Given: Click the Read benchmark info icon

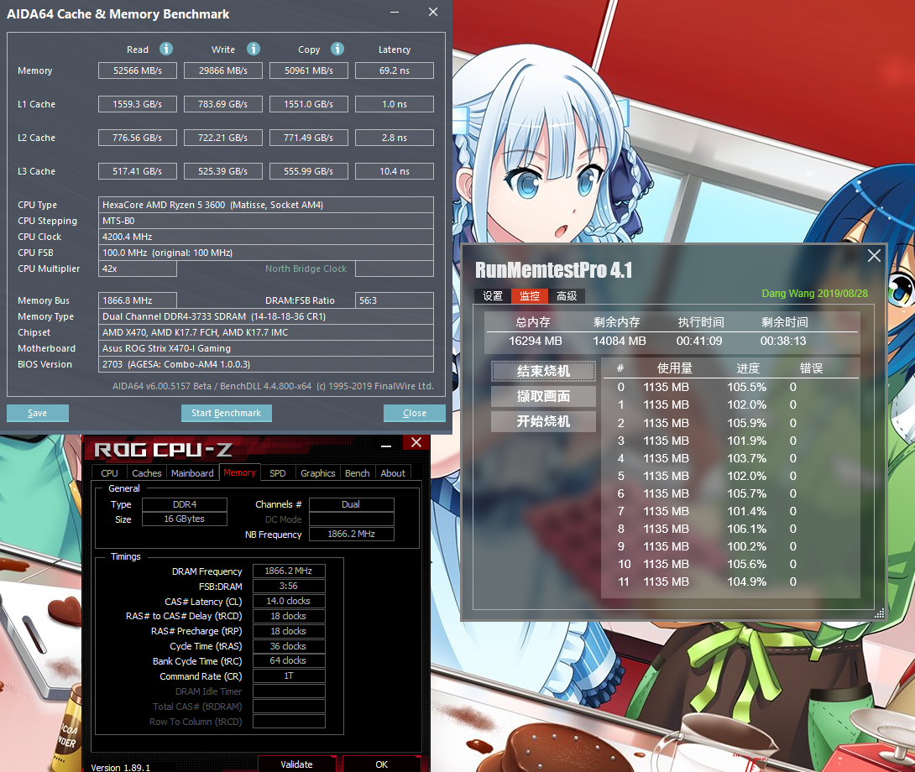Looking at the screenshot, I should [165, 49].
